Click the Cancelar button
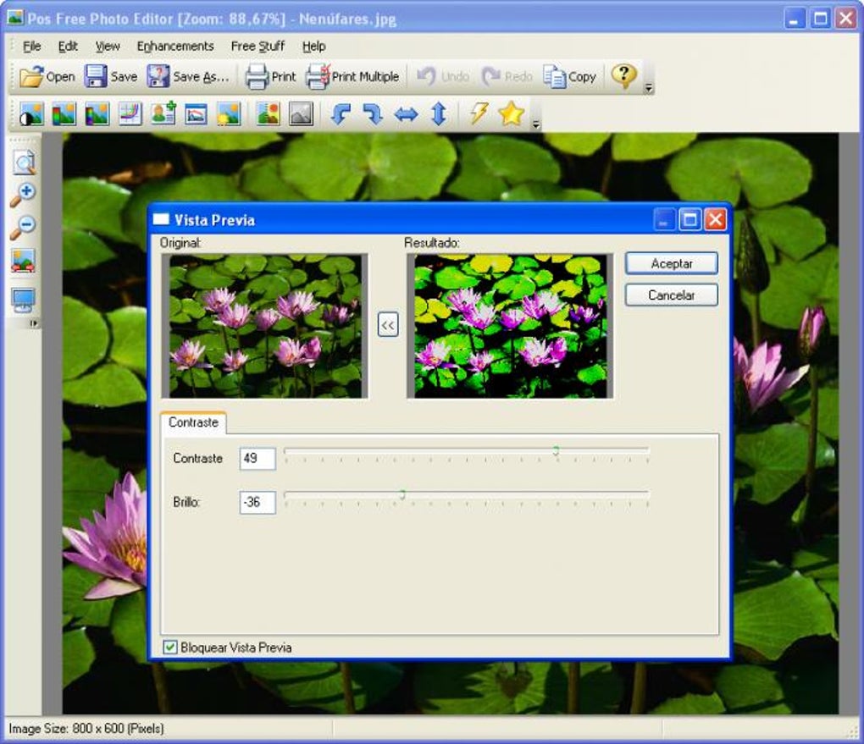This screenshot has width=864, height=744. [x=671, y=295]
